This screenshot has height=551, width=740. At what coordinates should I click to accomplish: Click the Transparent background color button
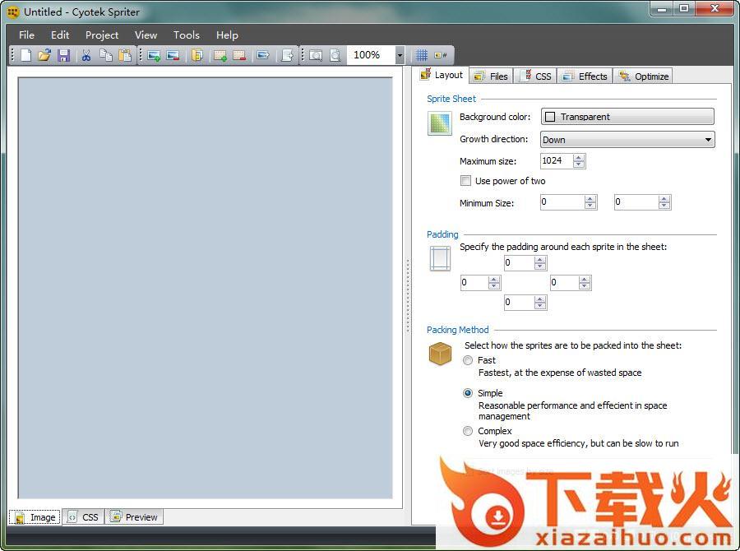click(x=627, y=117)
